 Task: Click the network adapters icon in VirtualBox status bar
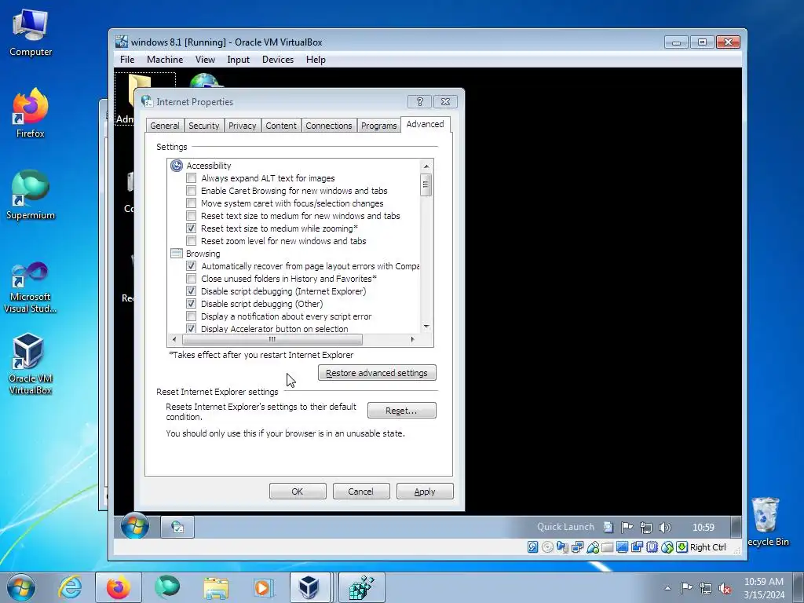tap(577, 547)
